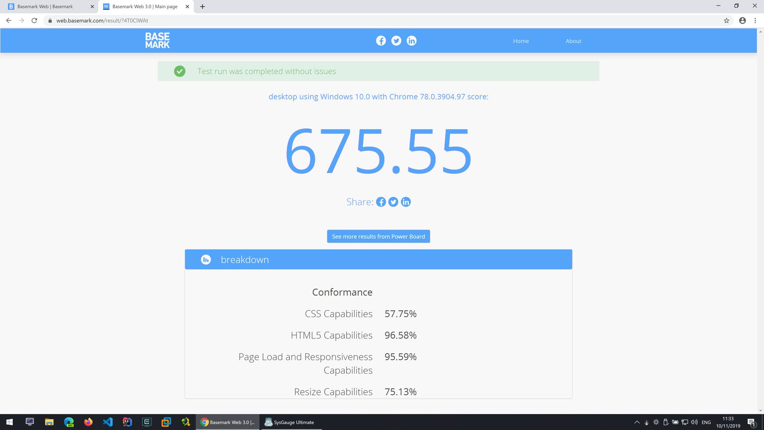Click the CSS Capabilities 57.75% value

(401, 314)
